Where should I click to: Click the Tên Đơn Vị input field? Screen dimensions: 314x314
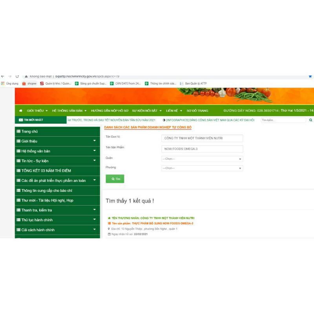[202, 138]
